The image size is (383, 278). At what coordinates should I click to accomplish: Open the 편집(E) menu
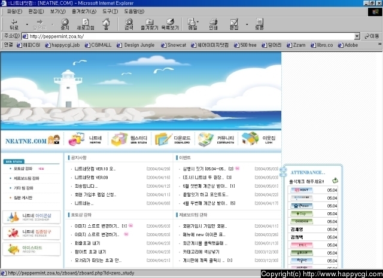click(x=36, y=11)
